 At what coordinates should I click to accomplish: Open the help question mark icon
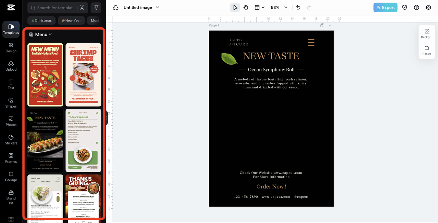tap(416, 8)
